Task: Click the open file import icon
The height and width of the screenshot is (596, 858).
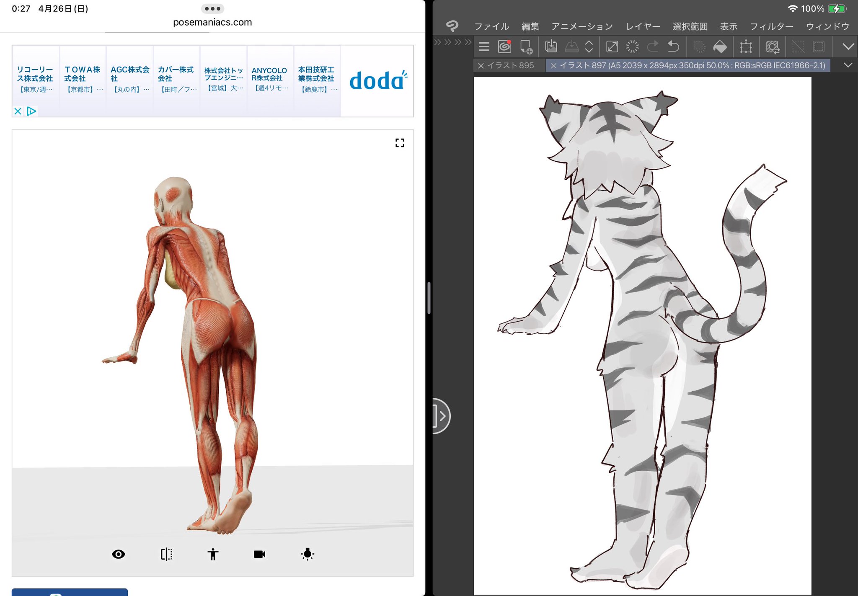Action: (x=551, y=46)
